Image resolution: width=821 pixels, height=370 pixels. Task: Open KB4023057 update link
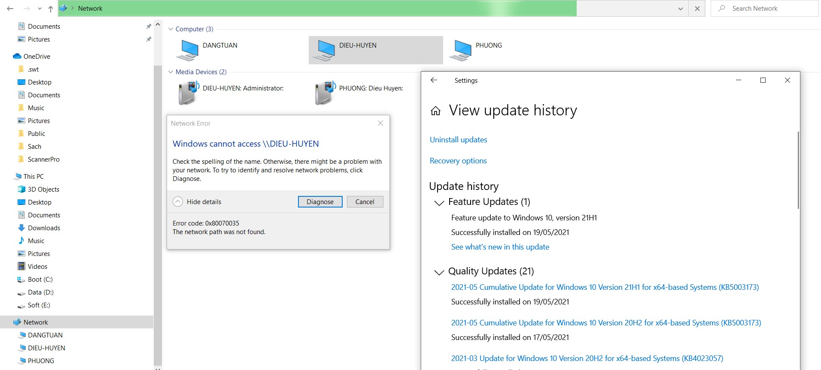coord(587,358)
